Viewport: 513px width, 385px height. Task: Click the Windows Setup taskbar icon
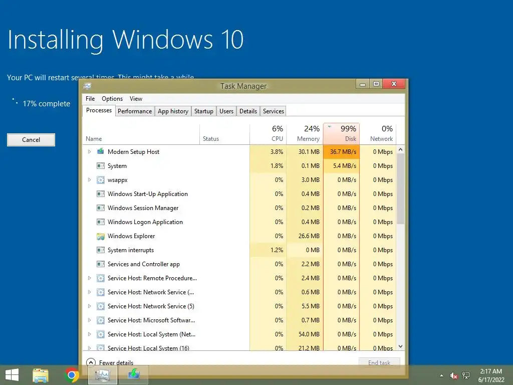click(x=133, y=374)
